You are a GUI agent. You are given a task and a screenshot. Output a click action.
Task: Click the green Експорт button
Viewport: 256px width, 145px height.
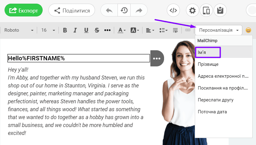click(23, 10)
